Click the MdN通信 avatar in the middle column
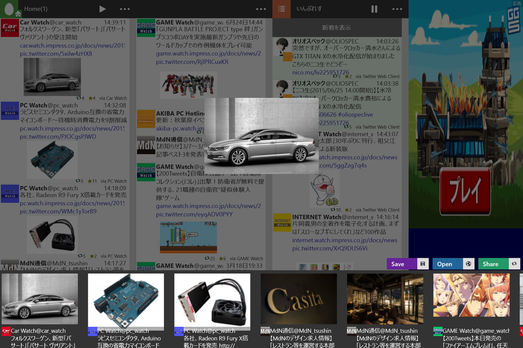523x348 pixels. coord(146,145)
